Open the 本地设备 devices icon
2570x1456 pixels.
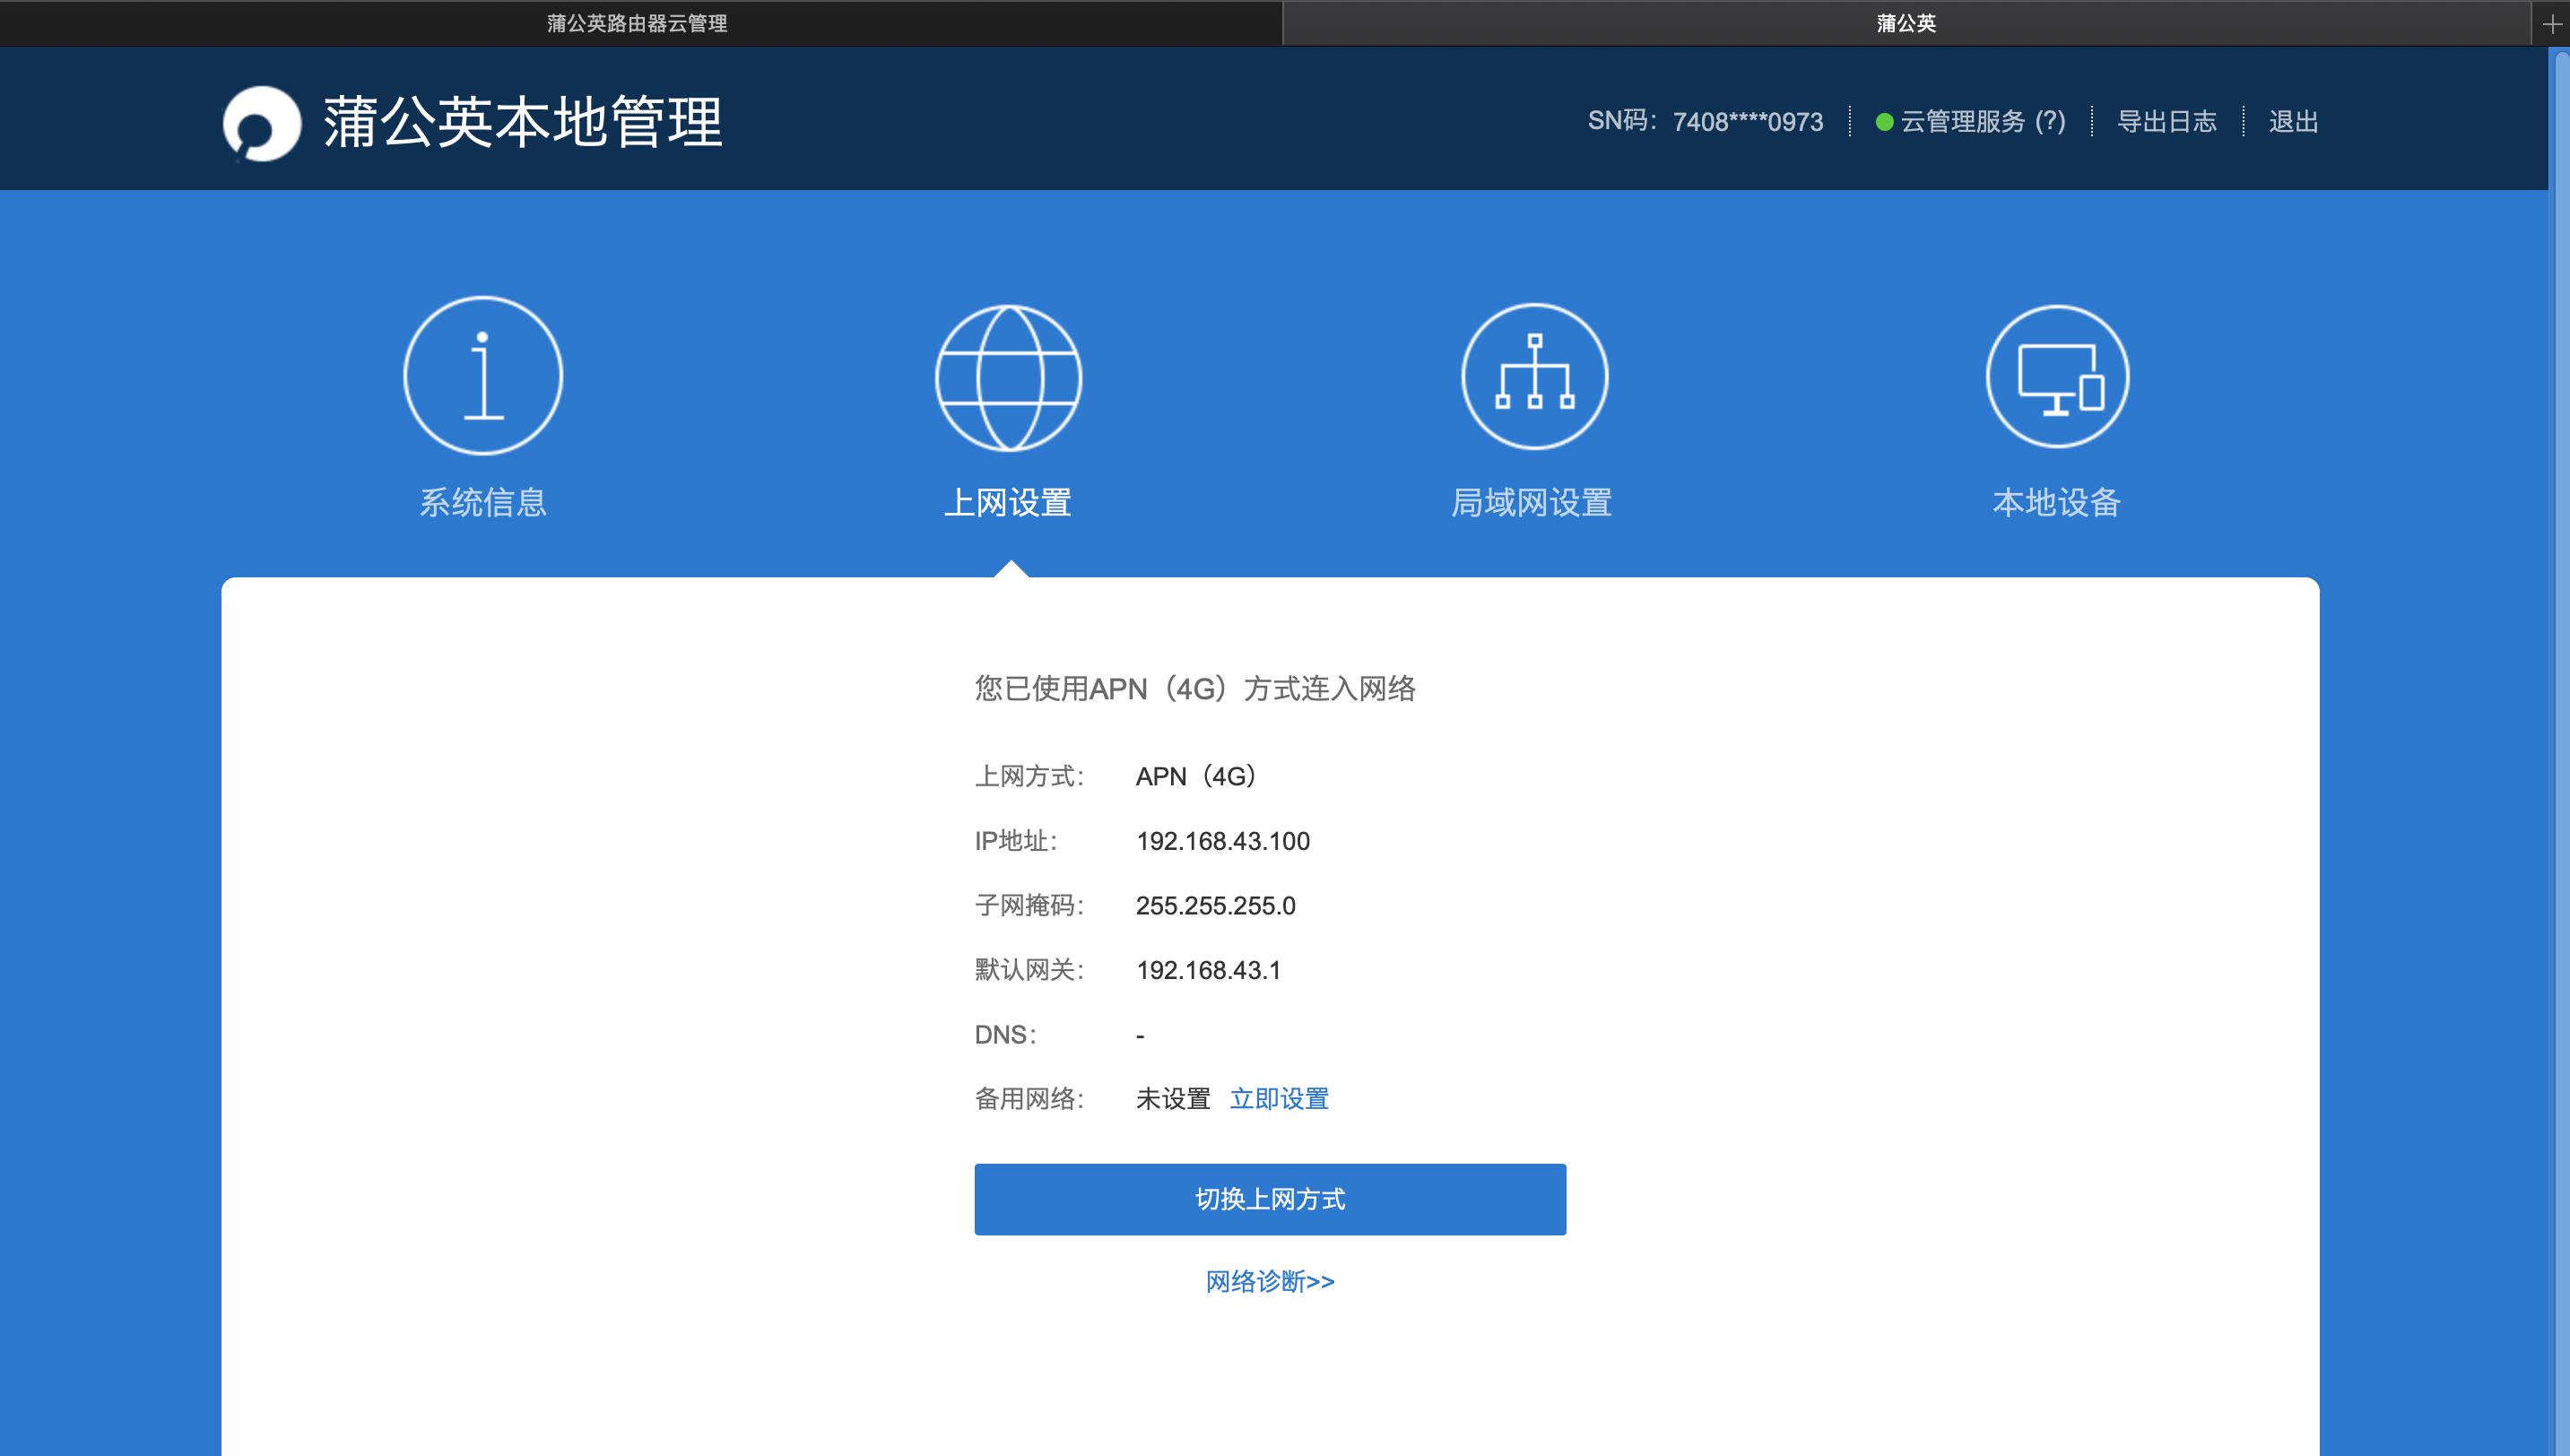click(x=2057, y=377)
